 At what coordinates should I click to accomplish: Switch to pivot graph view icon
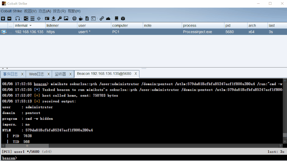tap(26, 18)
